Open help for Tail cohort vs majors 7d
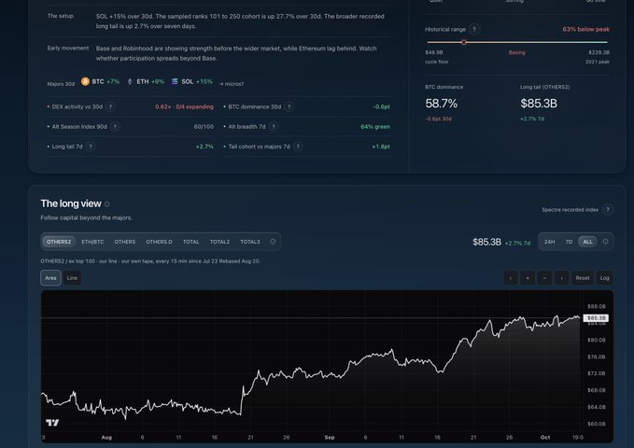 (x=298, y=147)
